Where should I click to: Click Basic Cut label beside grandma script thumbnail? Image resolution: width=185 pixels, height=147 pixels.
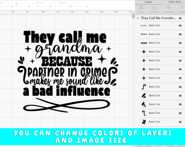(x=154, y=25)
